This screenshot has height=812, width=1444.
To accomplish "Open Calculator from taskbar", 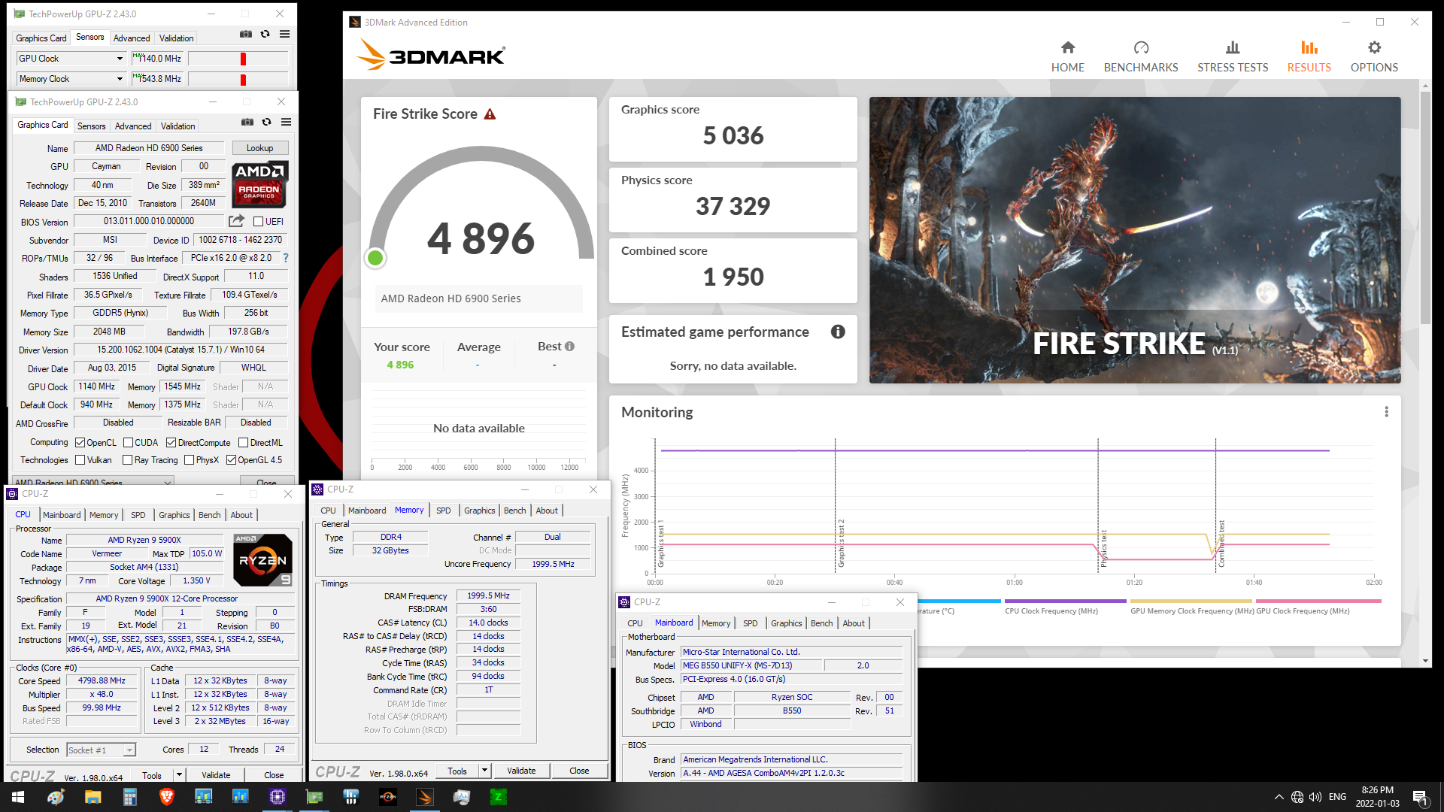I will tap(129, 797).
